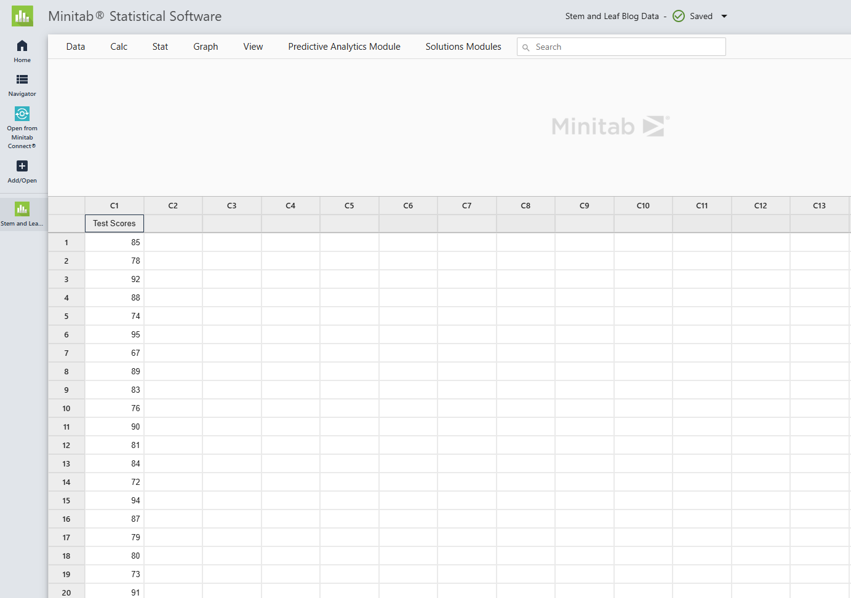The width and height of the screenshot is (851, 598).
Task: Click the Minitab logo icon
Action: pos(22,17)
